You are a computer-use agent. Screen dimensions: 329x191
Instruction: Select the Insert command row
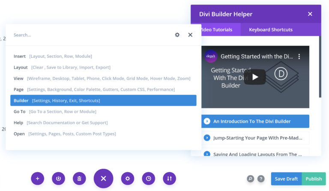(x=103, y=56)
